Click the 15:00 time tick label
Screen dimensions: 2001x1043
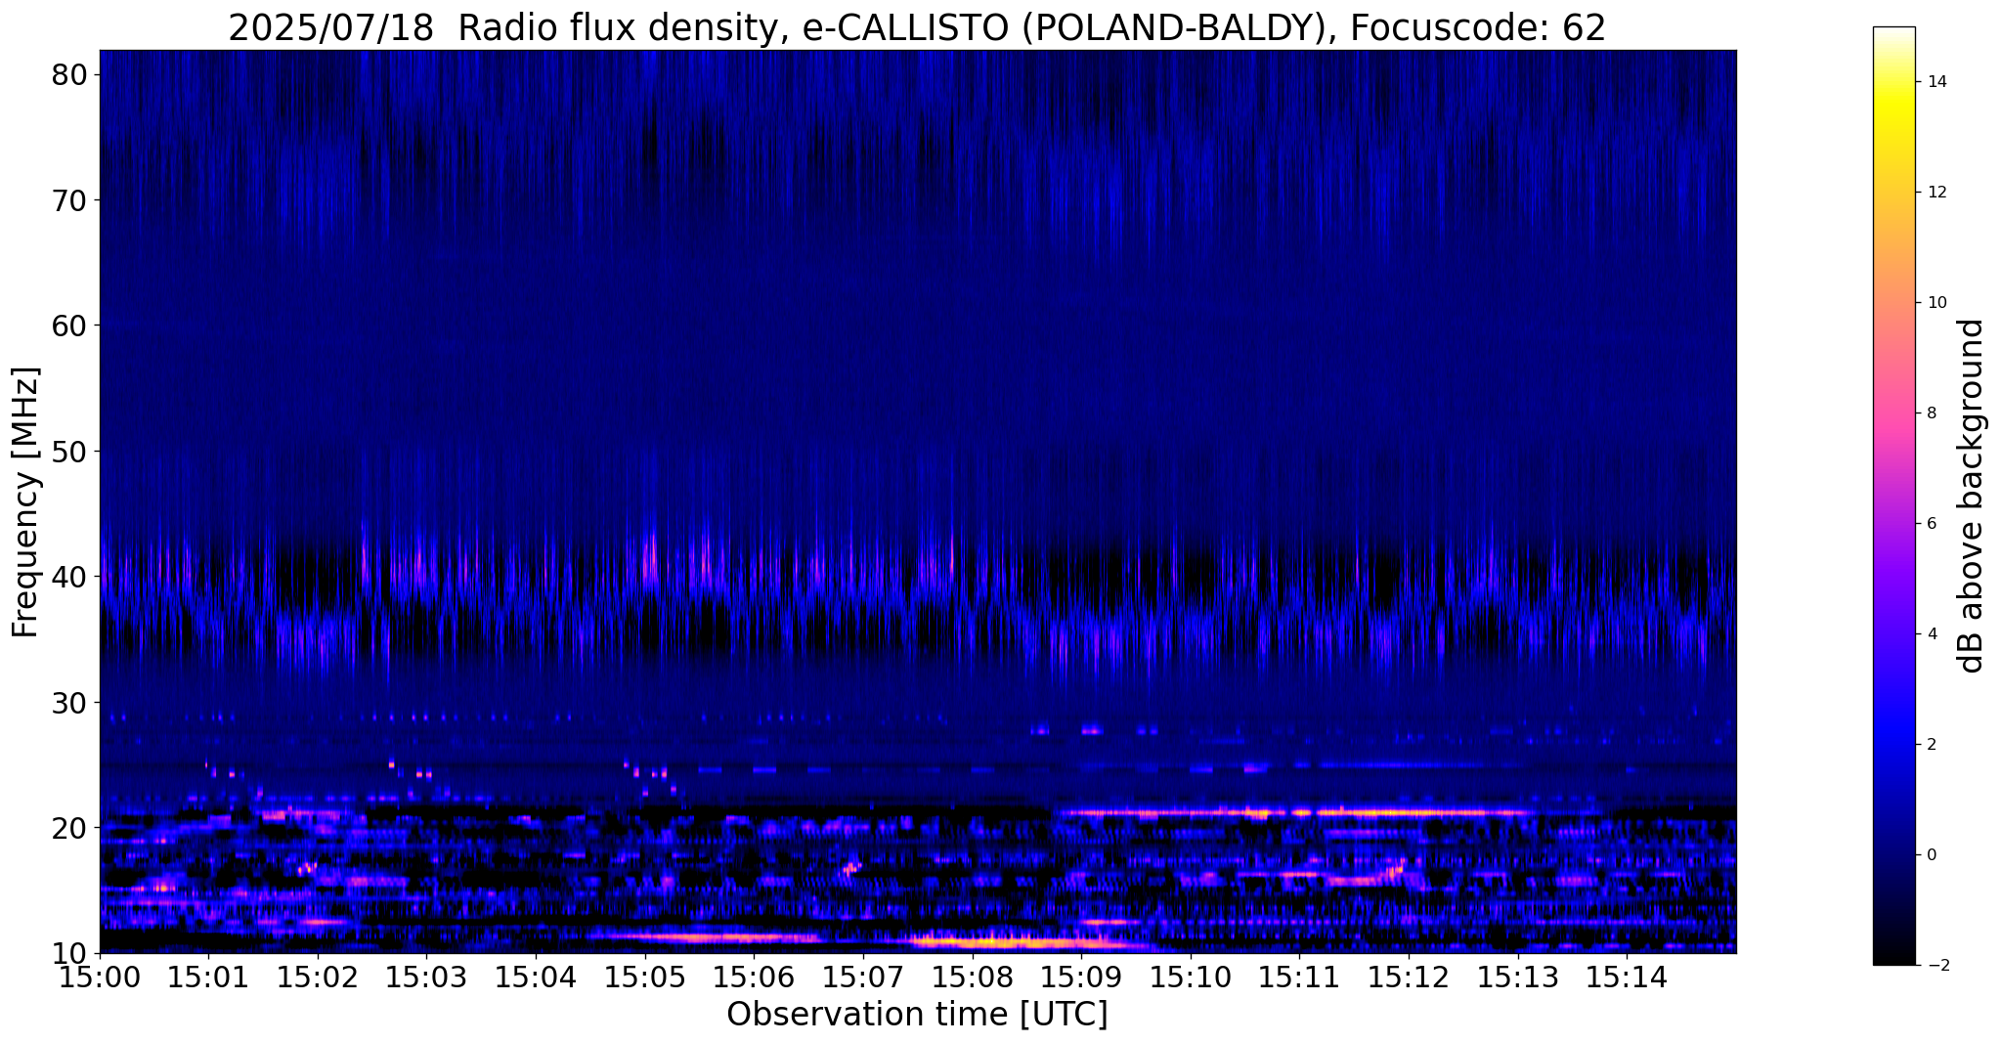coord(100,977)
